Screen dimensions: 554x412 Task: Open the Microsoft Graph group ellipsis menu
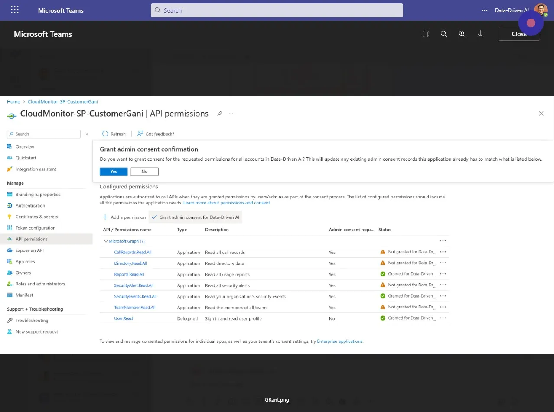pos(443,241)
